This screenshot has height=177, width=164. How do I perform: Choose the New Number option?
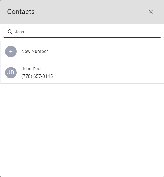coord(82,52)
